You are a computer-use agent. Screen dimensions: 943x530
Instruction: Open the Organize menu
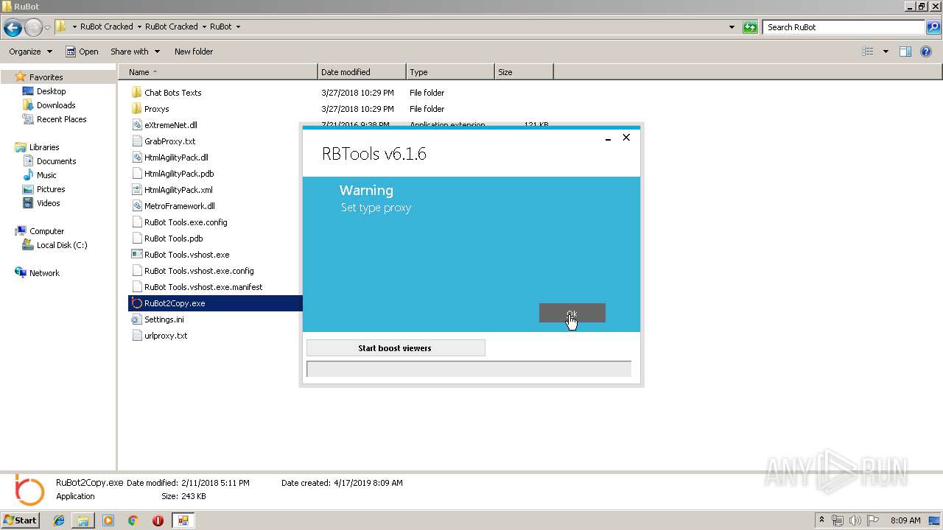pyautogui.click(x=30, y=52)
